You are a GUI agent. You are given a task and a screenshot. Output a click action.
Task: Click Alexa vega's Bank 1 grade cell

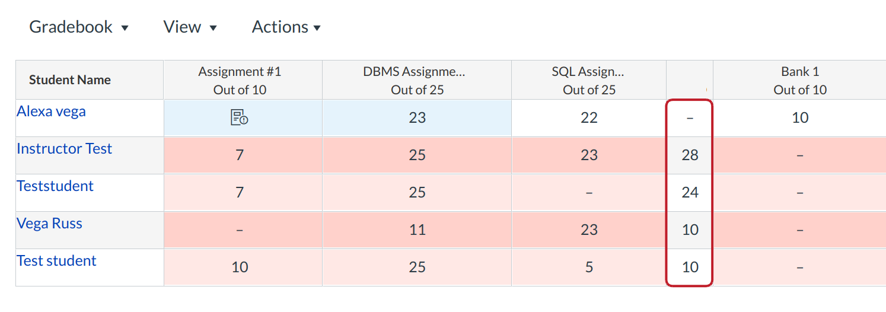(x=799, y=117)
